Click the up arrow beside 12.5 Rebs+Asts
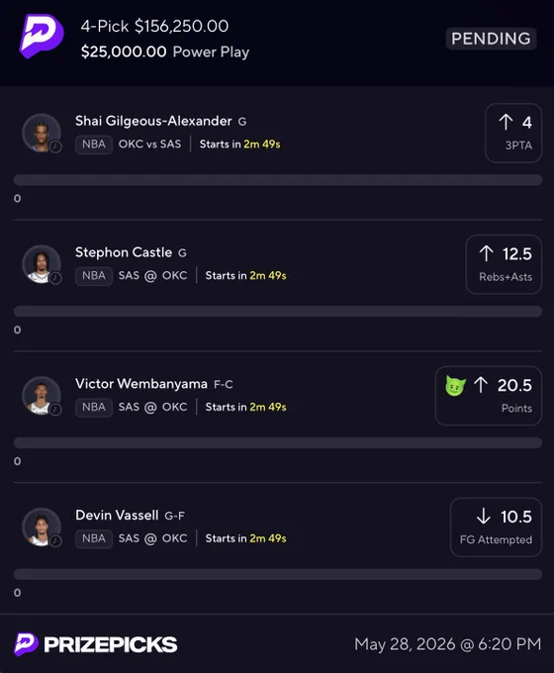The height and width of the screenshot is (673, 554). (486, 253)
